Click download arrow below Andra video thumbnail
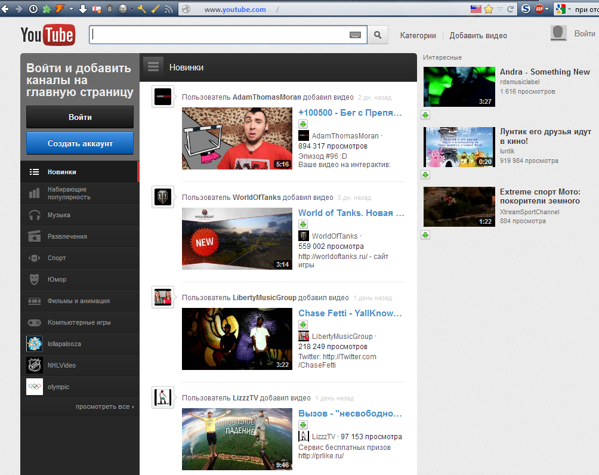The image size is (599, 475). tap(425, 115)
